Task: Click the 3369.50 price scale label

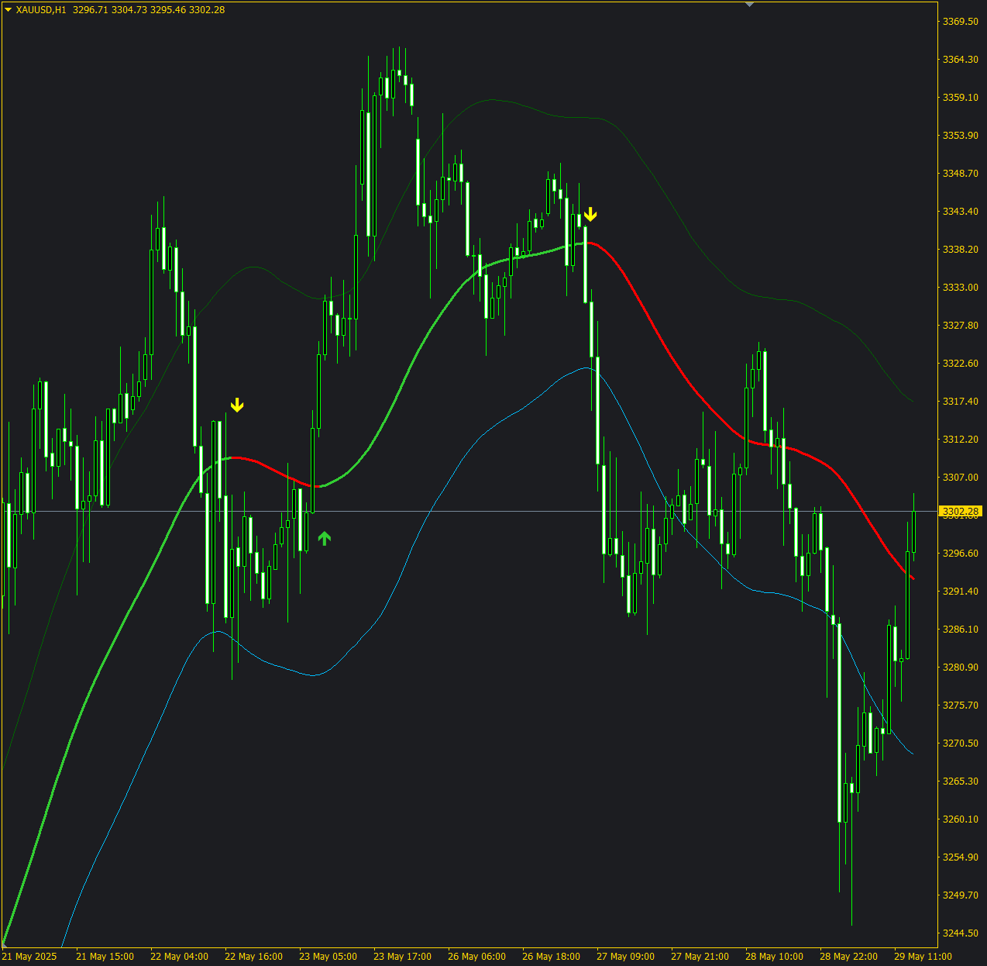Action: coord(960,22)
